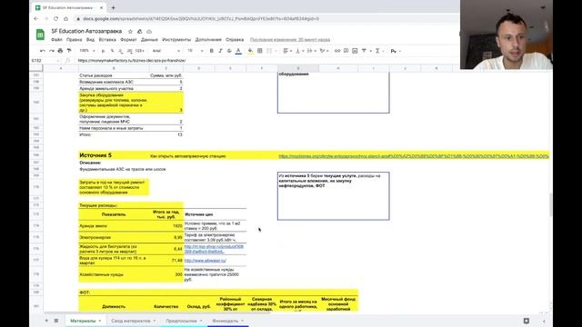Toggle strikethrough formatting
Viewport: 582px width, 327px height.
(x=229, y=51)
